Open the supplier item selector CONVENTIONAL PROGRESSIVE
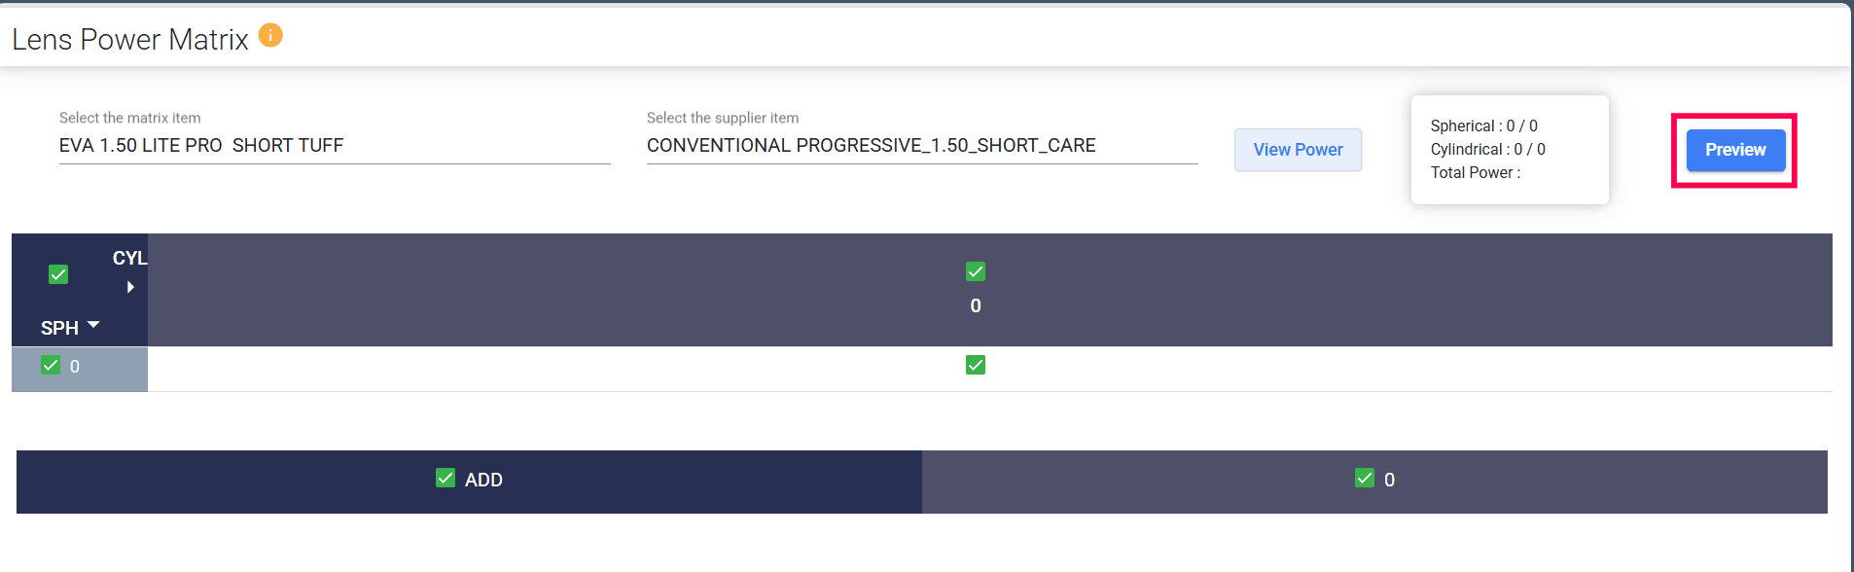Viewport: 1854px width, 572px height. coord(921,146)
